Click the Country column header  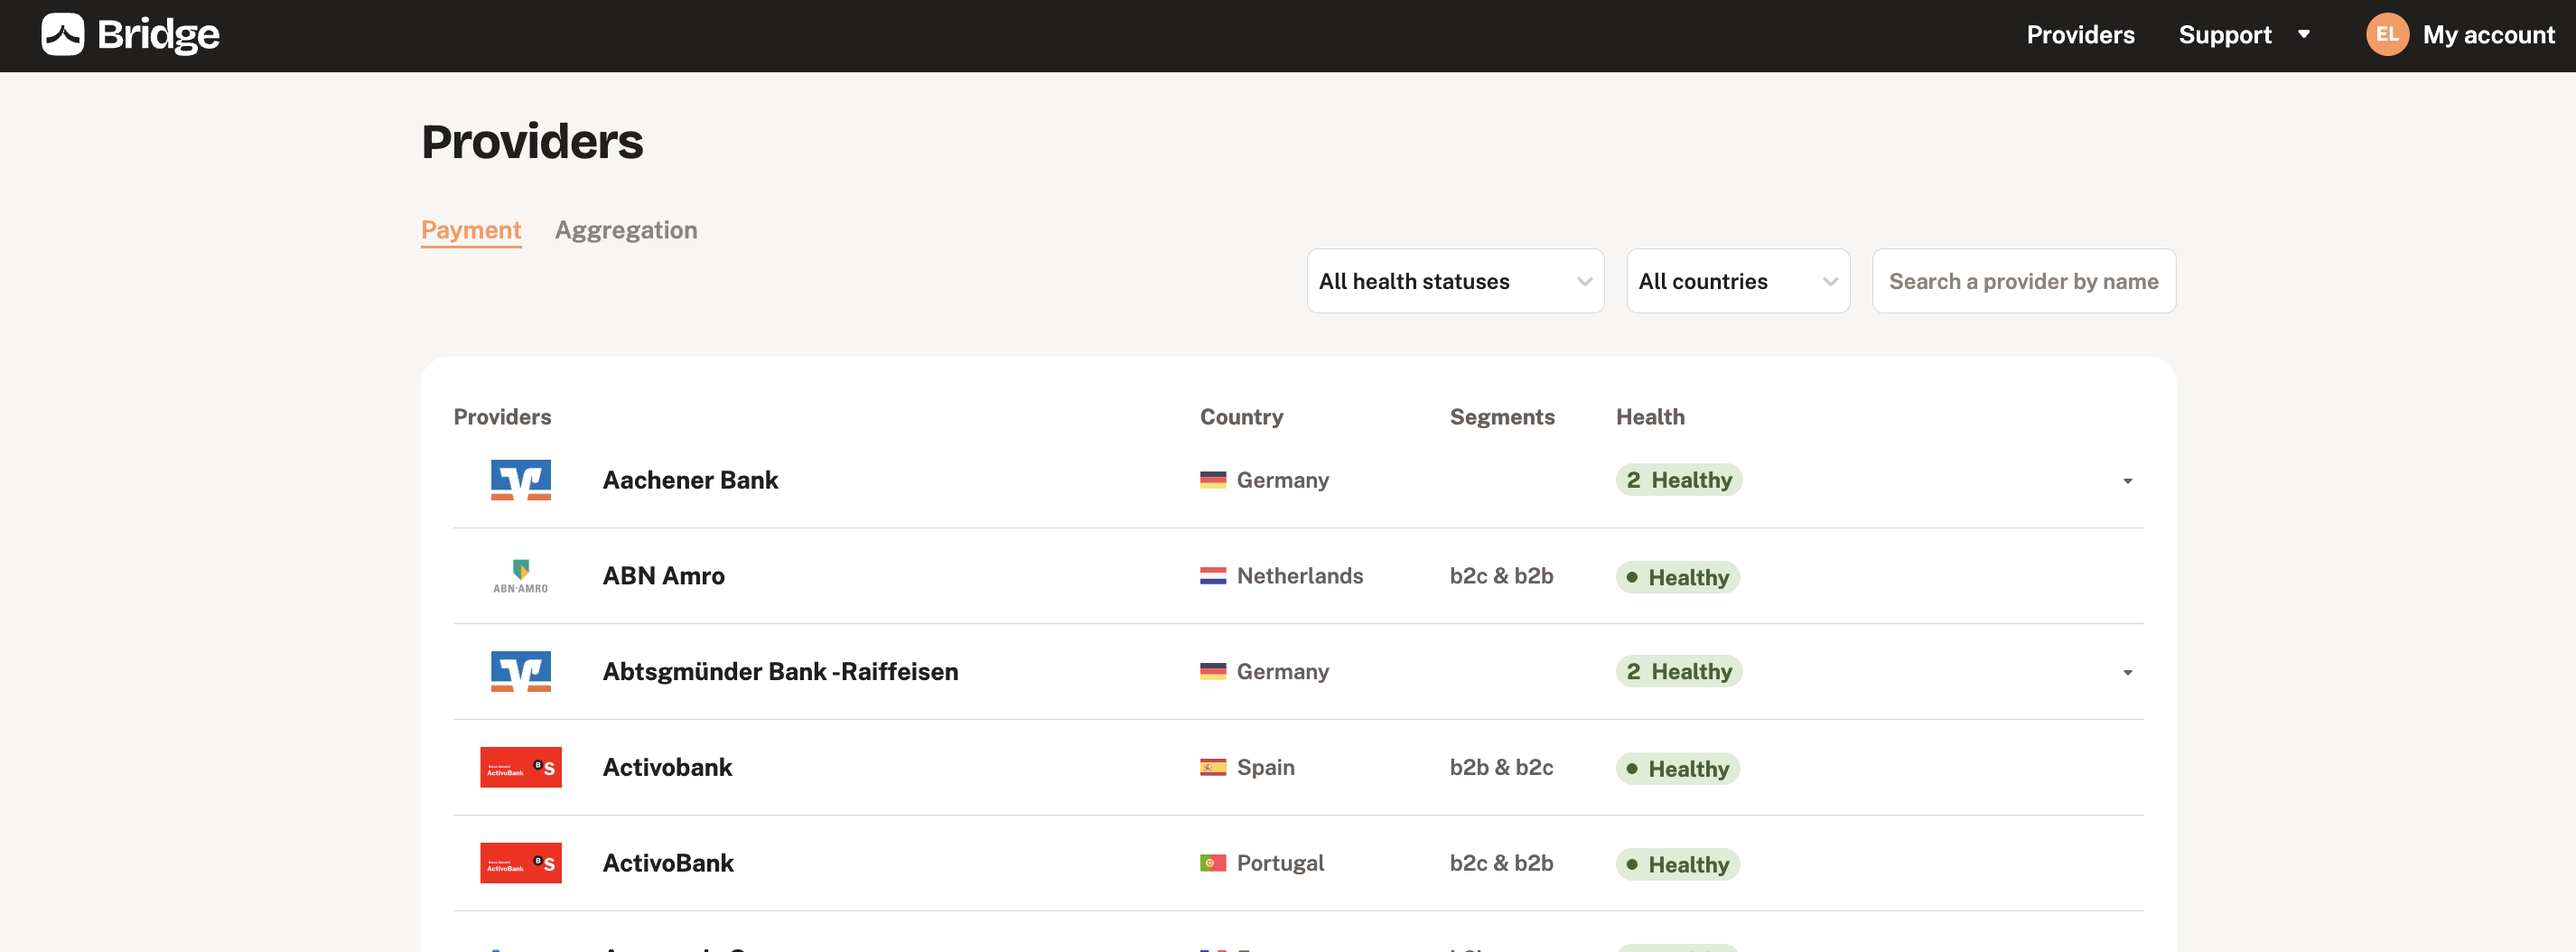click(x=1241, y=417)
